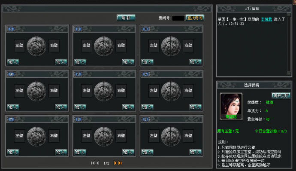Click the 刷新 refresh button
This screenshot has width=296, height=171.
126,18
